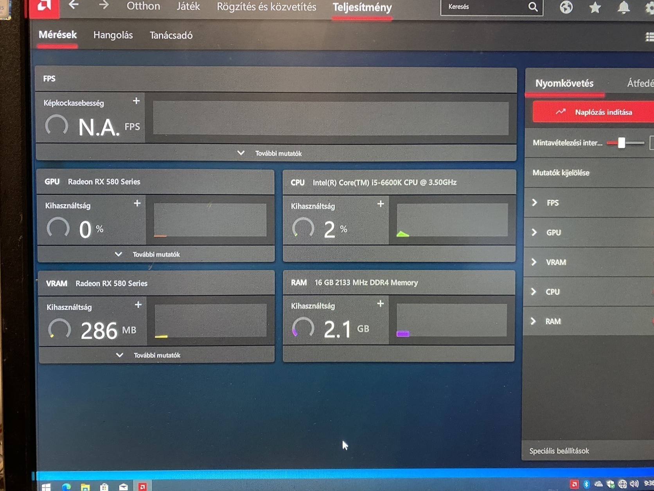Viewport: 654px width, 491px height.
Task: Switch to the Játék tab
Action: click(x=188, y=7)
